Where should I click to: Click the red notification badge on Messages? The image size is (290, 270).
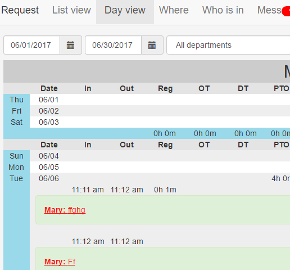[286, 11]
